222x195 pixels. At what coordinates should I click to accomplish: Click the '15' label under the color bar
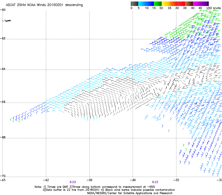154,8
